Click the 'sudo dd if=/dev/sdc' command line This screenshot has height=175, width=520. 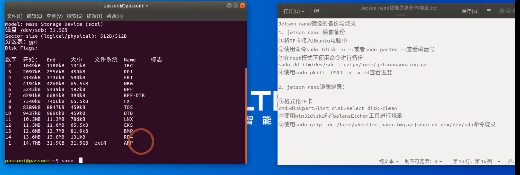coord(352,64)
